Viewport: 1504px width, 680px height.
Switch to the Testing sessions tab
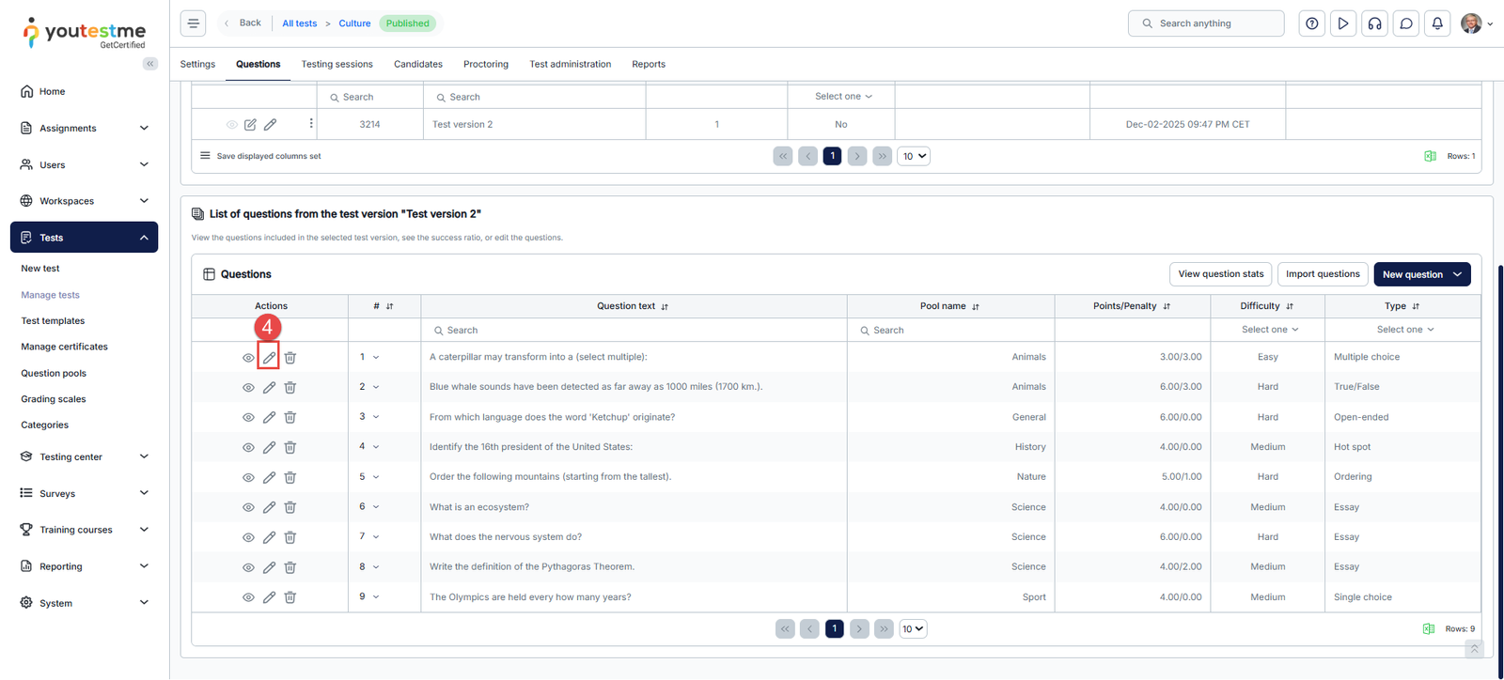[337, 65]
